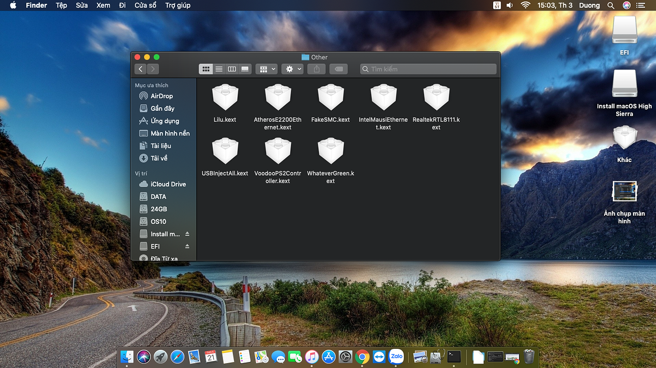Open Gần đây in sidebar

(163, 109)
